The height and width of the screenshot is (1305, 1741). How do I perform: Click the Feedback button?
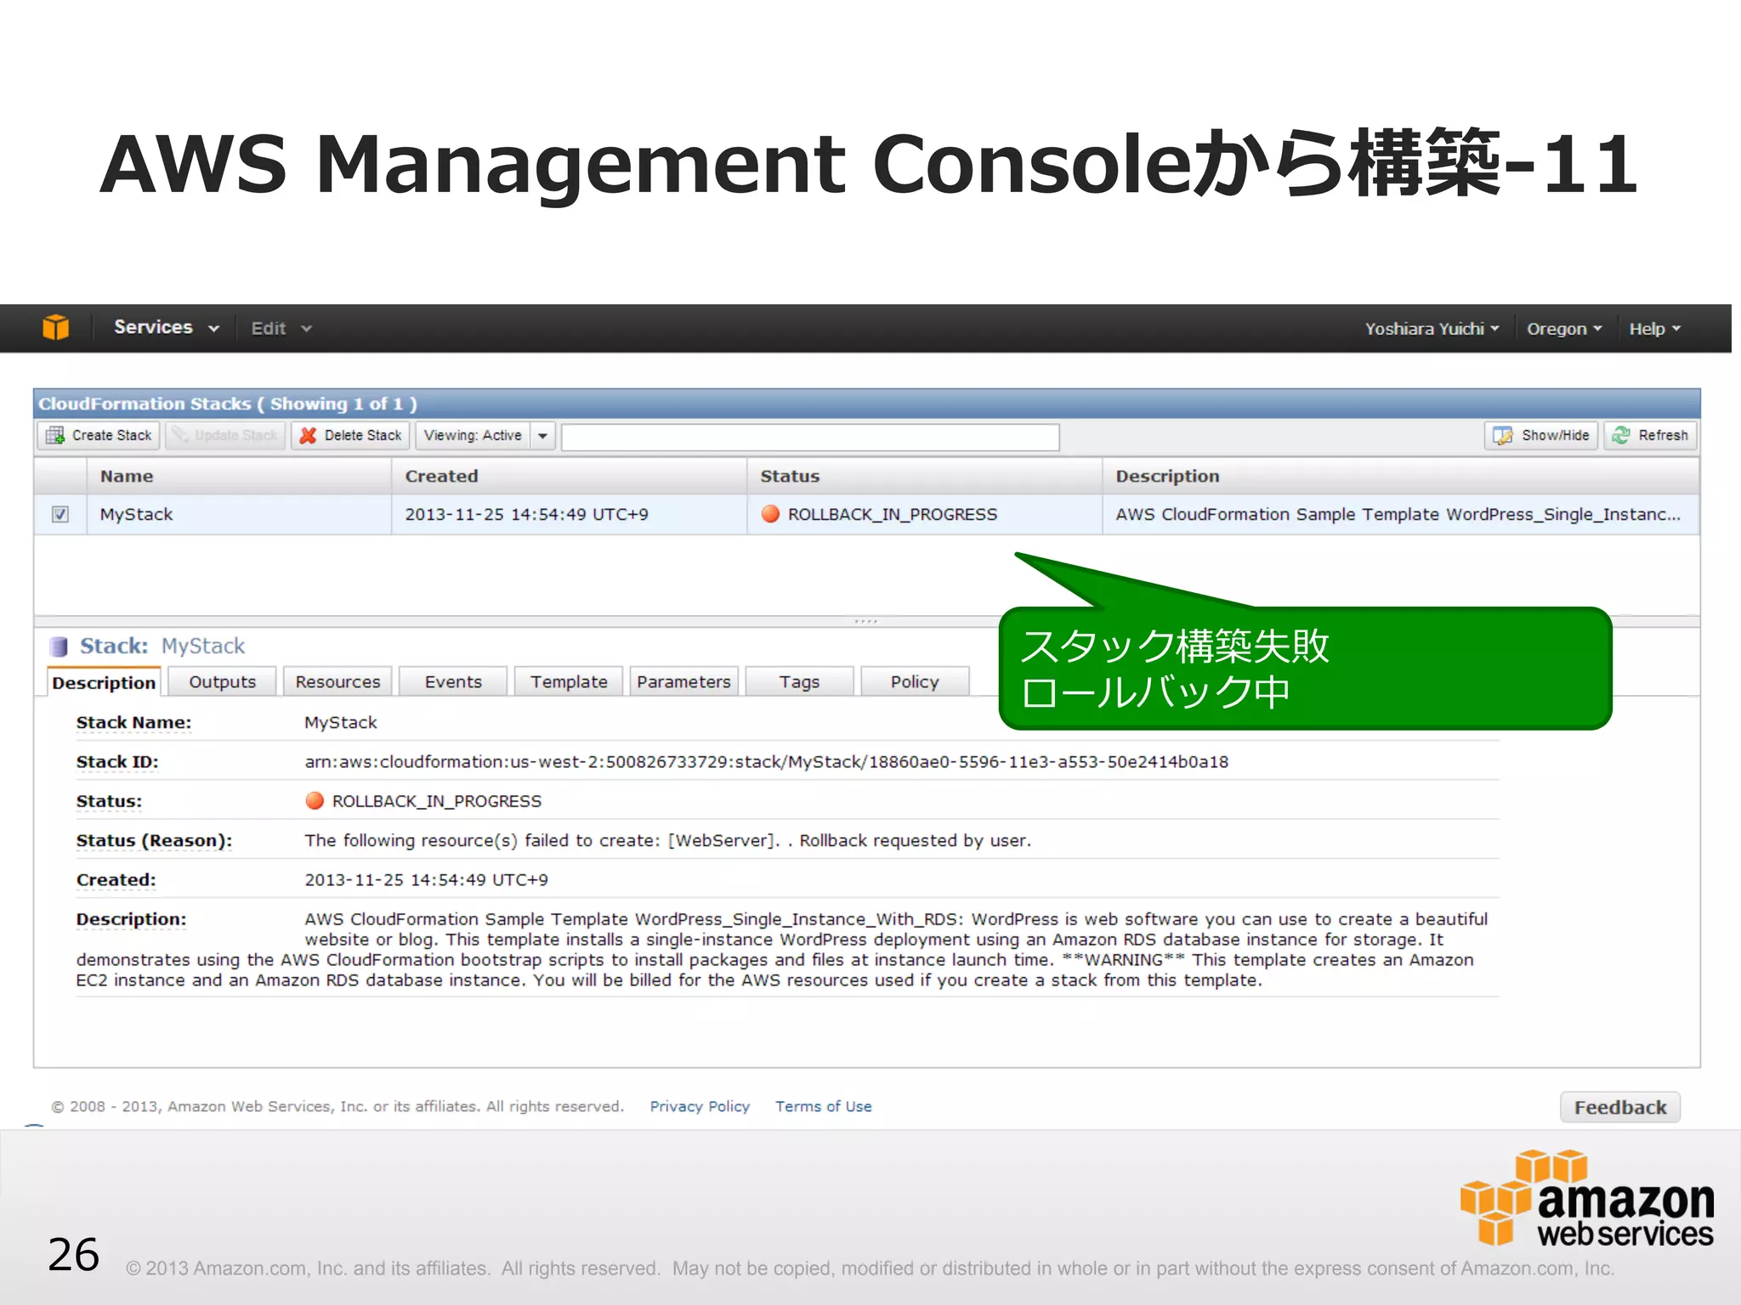pyautogui.click(x=1620, y=1107)
